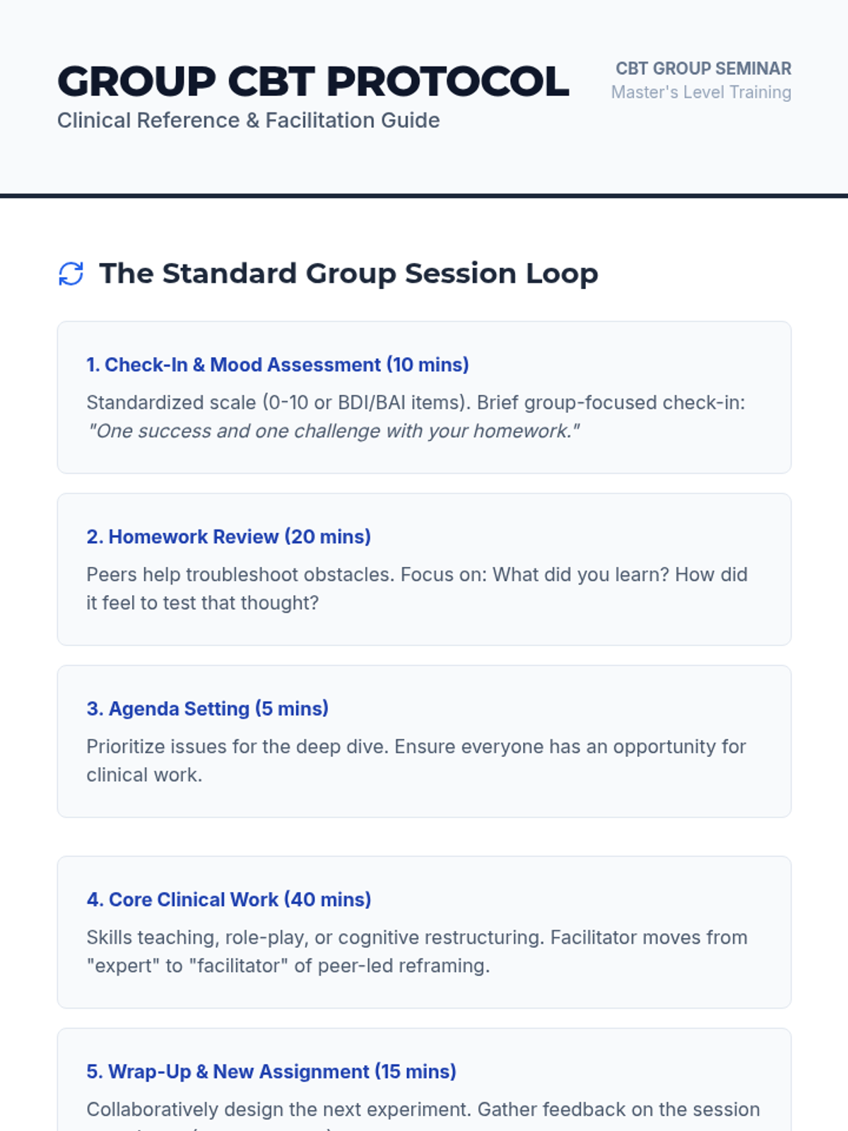Click the CBT GROUP SEMINAR label

coord(702,69)
